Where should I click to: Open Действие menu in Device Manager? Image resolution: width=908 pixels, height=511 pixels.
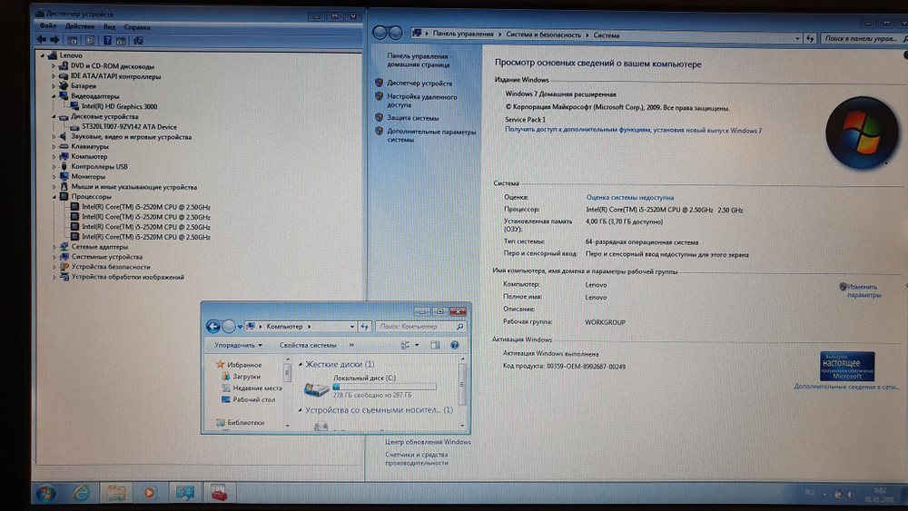coord(79,26)
